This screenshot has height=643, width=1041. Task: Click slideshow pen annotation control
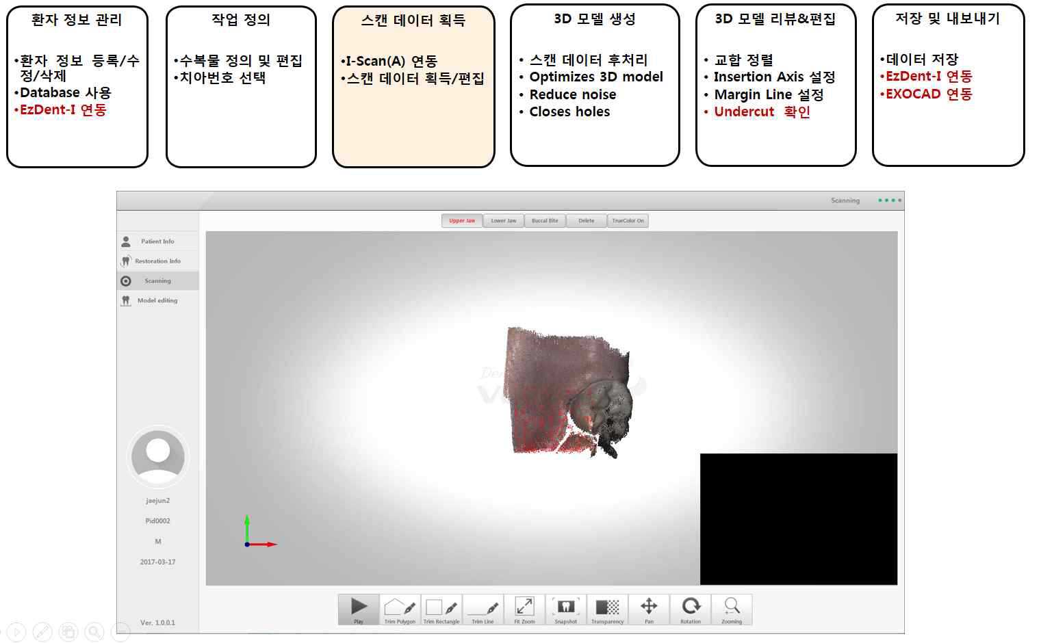pyautogui.click(x=42, y=632)
